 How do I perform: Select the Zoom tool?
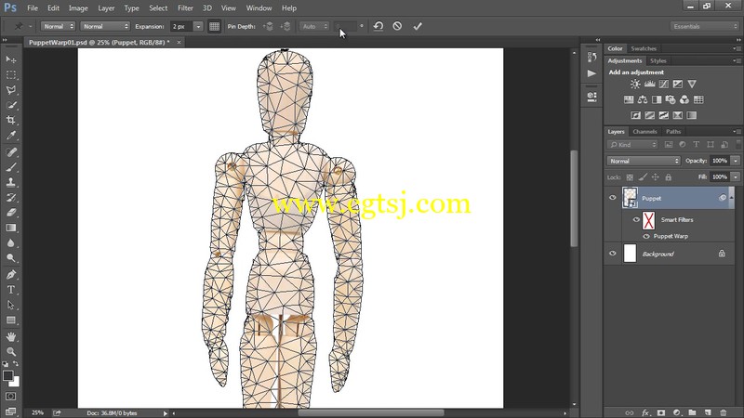(11, 352)
